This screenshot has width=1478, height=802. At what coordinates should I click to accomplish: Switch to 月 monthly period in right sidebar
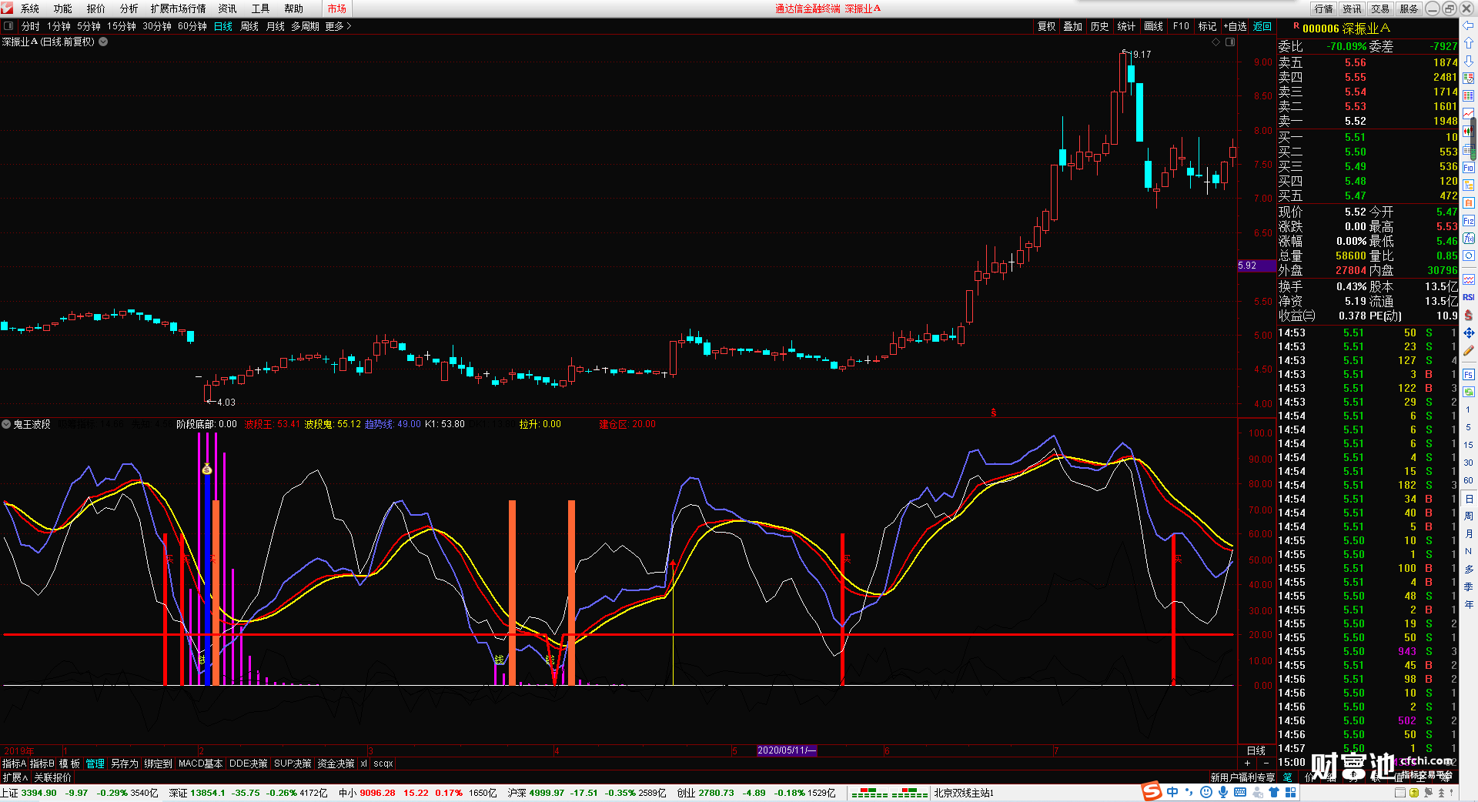(x=1468, y=533)
